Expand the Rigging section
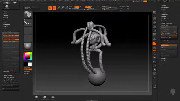The width and height of the screenshot is (180, 101). (x=163, y=59)
